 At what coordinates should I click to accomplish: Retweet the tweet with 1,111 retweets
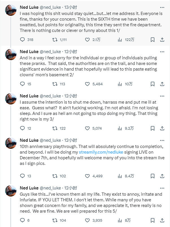(55, 40)
